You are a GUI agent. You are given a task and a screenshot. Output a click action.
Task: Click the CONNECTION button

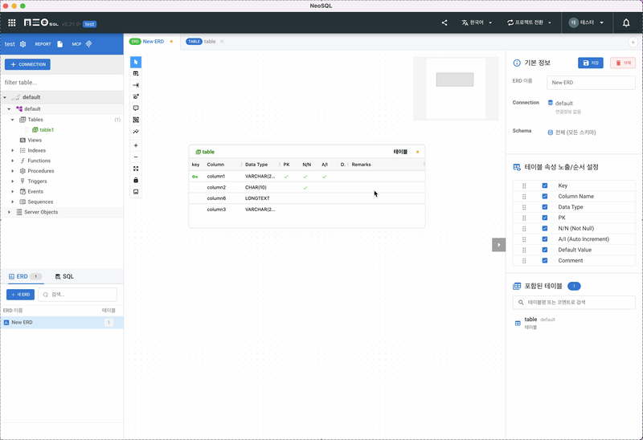click(27, 64)
